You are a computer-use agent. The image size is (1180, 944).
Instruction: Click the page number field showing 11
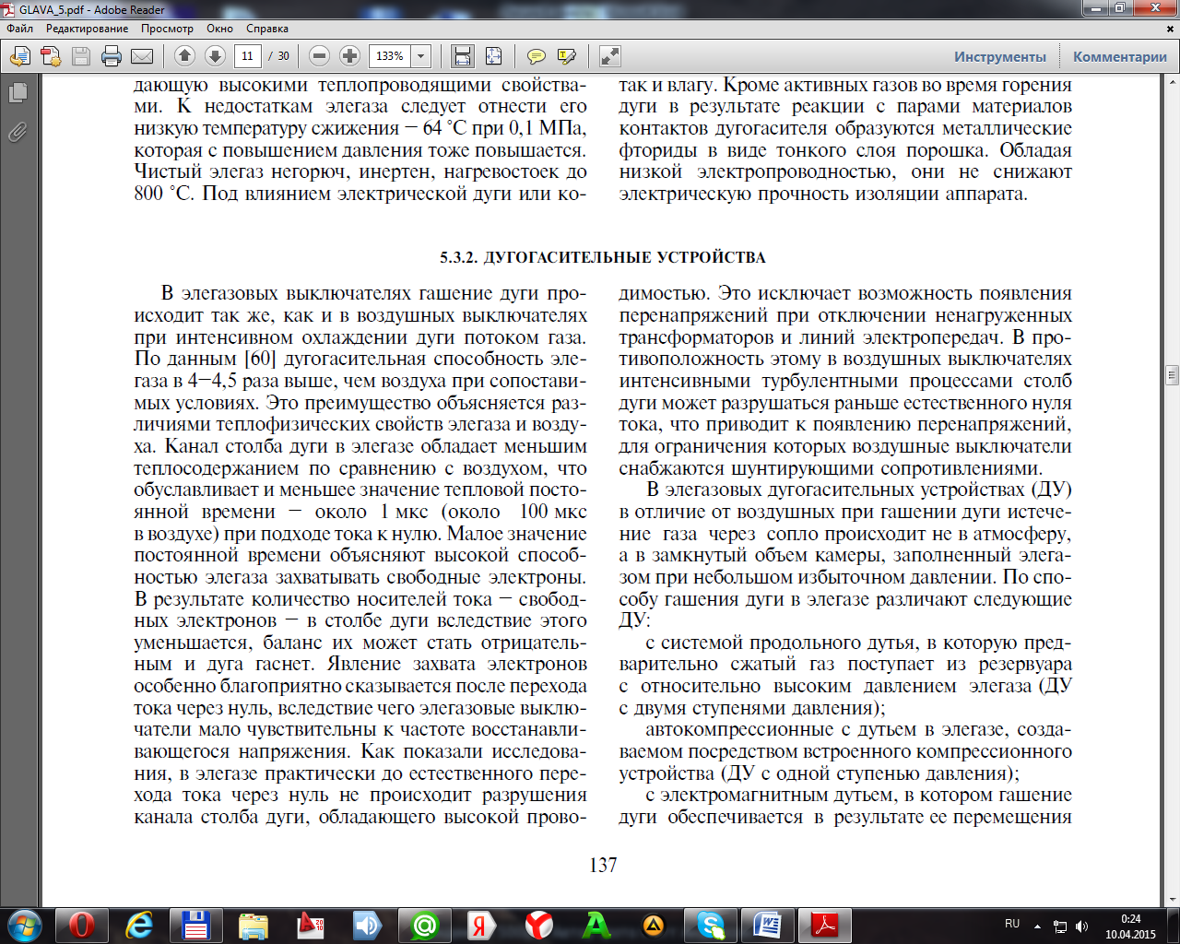(247, 56)
